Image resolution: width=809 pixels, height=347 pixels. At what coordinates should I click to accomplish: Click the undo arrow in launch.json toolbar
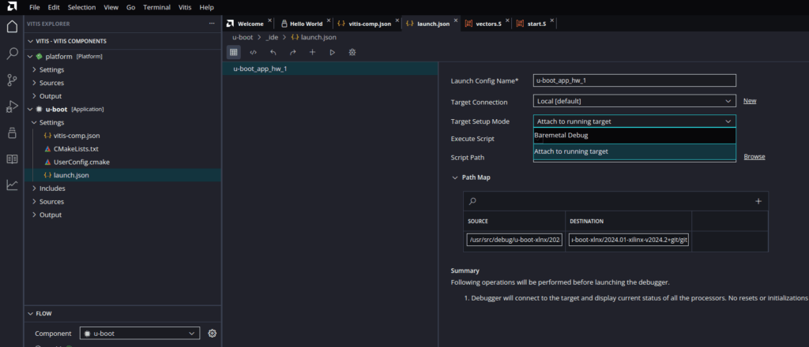(x=273, y=52)
